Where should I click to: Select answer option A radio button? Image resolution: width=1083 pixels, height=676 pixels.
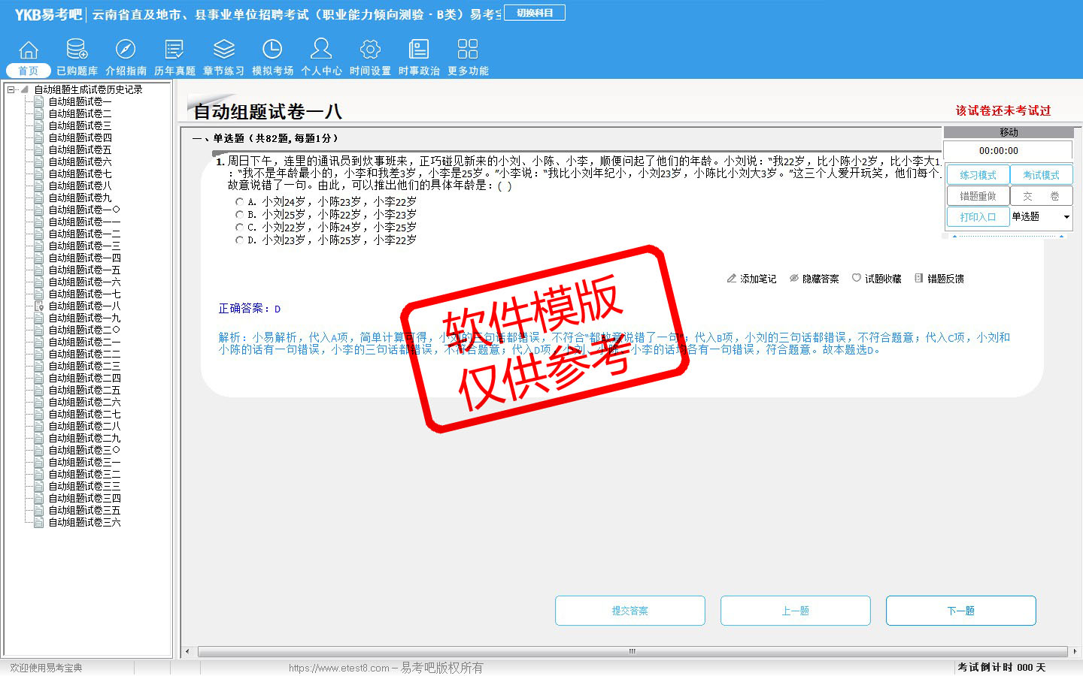[240, 202]
